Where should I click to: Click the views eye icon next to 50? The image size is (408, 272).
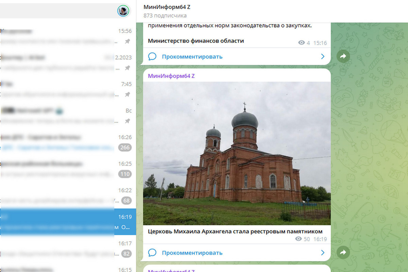point(299,239)
